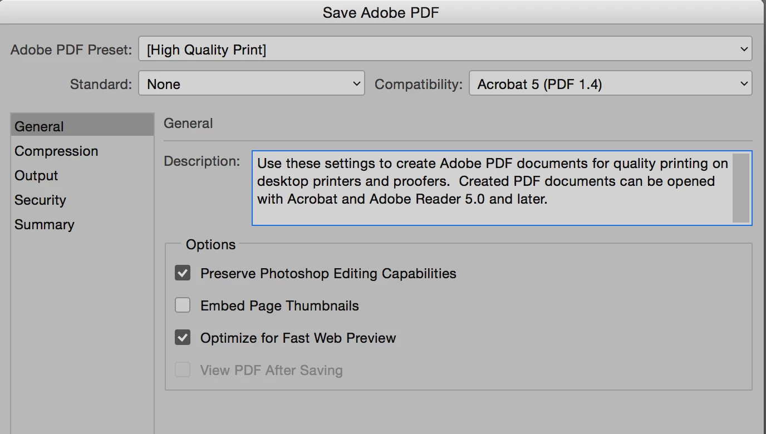
Task: Go to the Security settings section
Action: (x=40, y=200)
